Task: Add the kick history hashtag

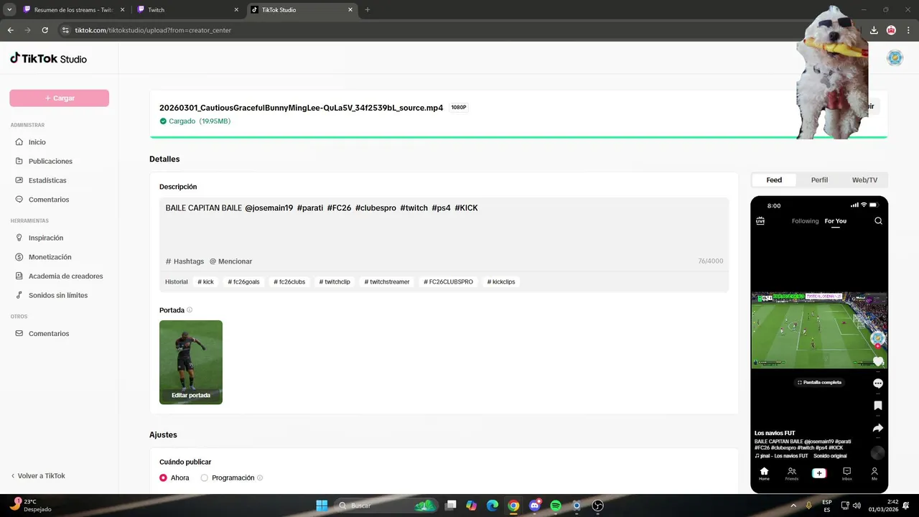Action: (x=205, y=282)
